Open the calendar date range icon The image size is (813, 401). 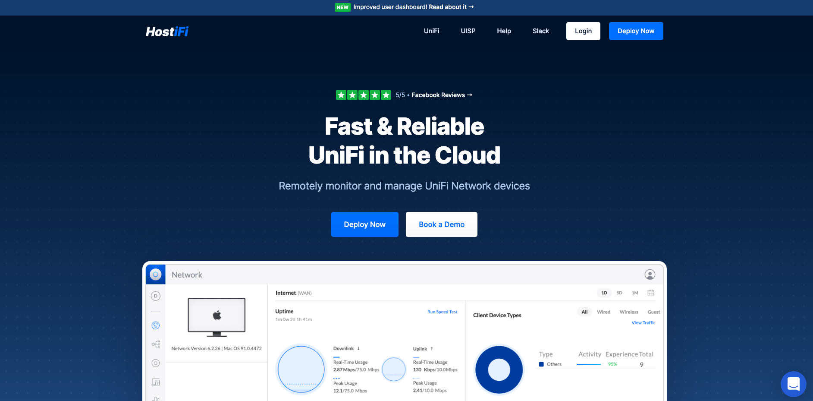point(651,293)
